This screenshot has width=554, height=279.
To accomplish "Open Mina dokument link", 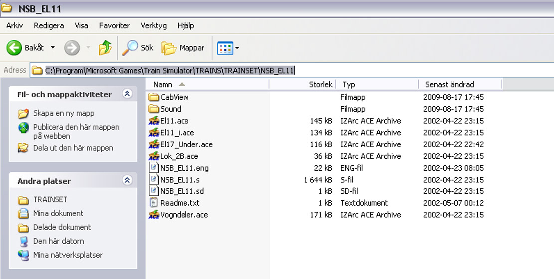I will pyautogui.click(x=58, y=213).
